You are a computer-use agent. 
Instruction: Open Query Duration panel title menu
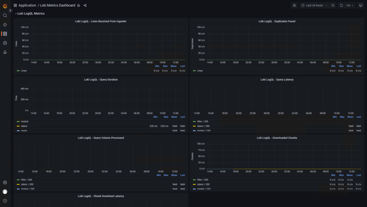[x=101, y=80]
